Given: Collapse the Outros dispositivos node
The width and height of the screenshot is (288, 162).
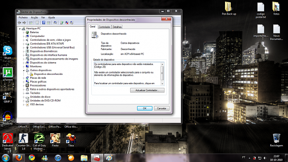Looking at the screenshot, I should pos(23,70).
